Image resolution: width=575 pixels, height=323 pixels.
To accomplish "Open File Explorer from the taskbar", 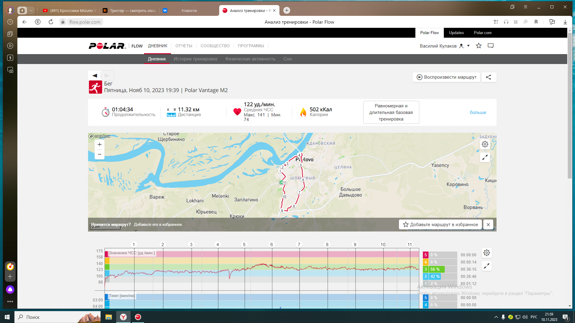I will pos(108,317).
